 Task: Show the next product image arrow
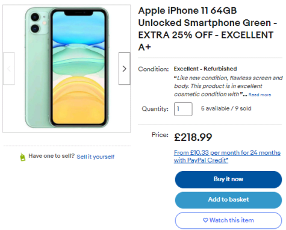[x=125, y=69]
